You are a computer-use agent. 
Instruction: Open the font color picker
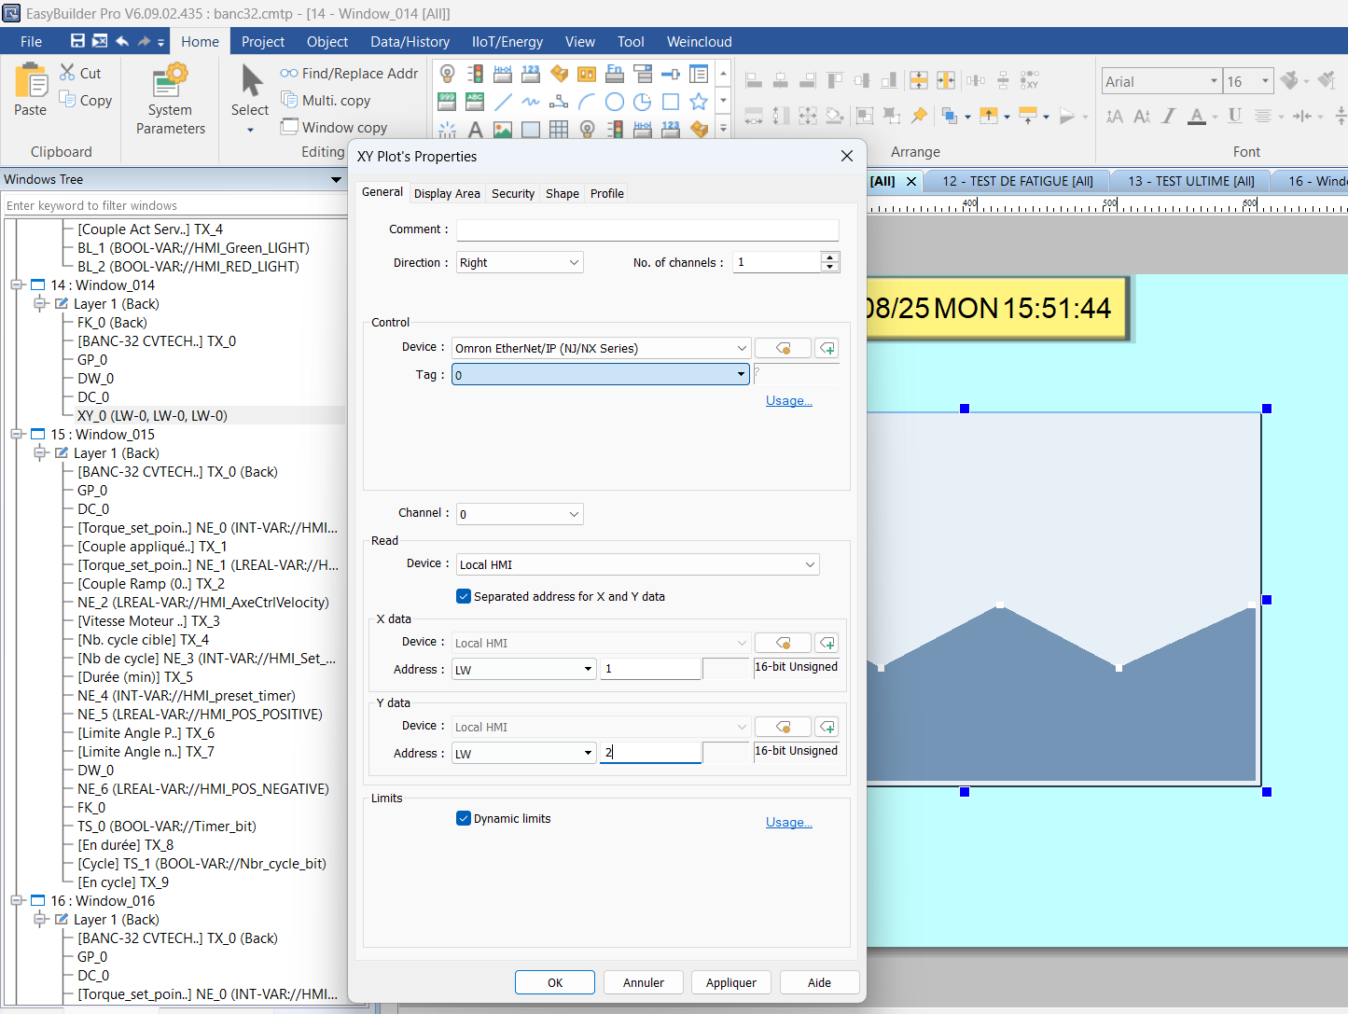[x=1215, y=116]
